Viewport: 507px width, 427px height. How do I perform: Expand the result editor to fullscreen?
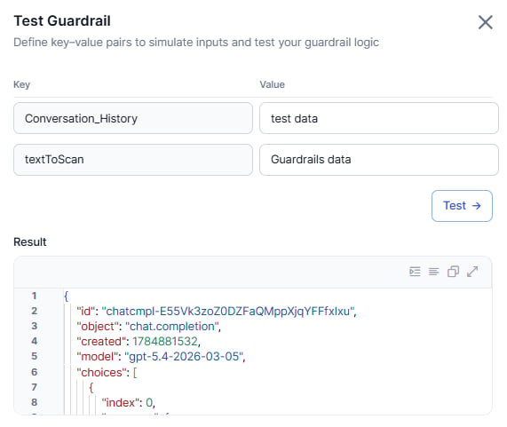(x=472, y=272)
